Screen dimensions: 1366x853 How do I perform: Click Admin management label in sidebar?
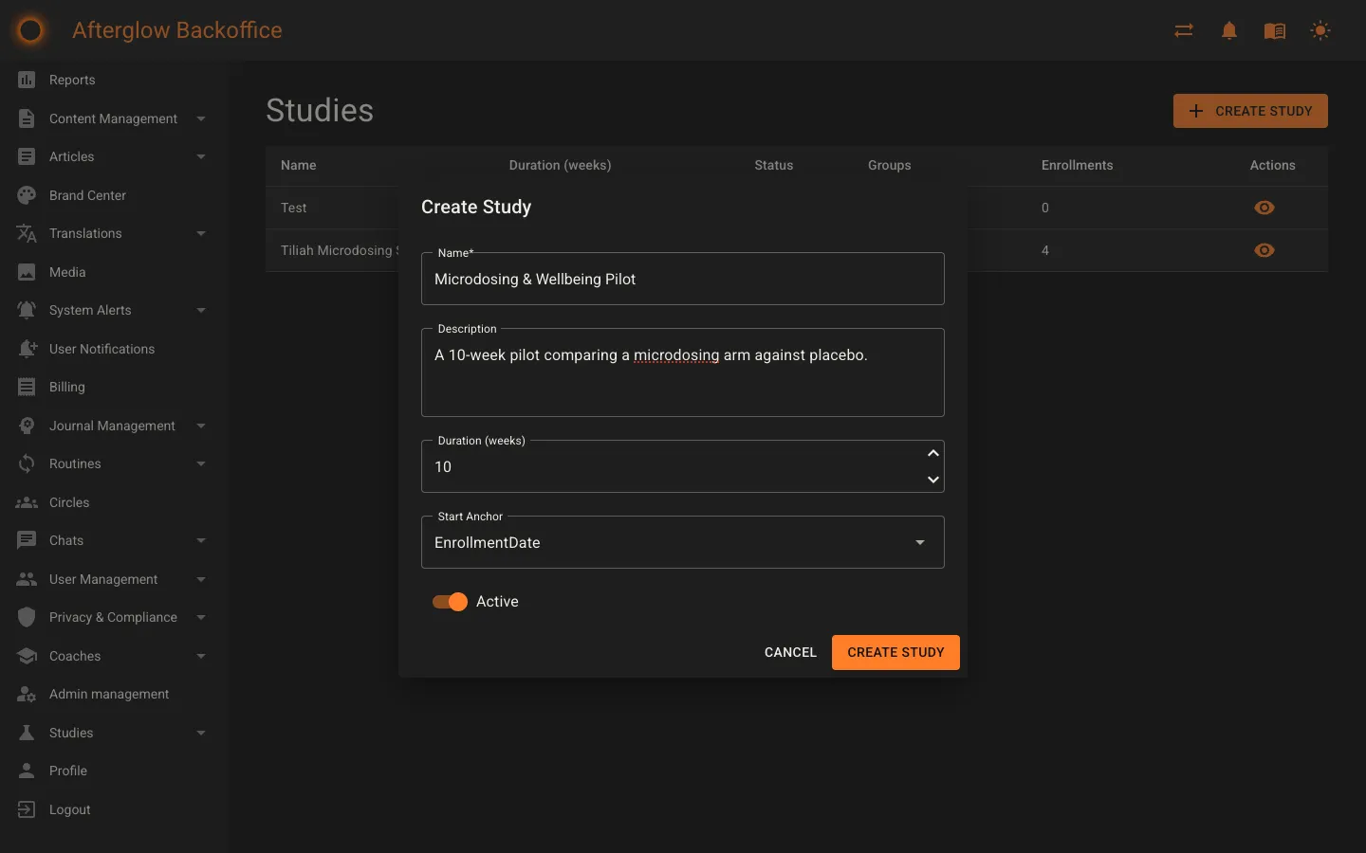tap(109, 694)
